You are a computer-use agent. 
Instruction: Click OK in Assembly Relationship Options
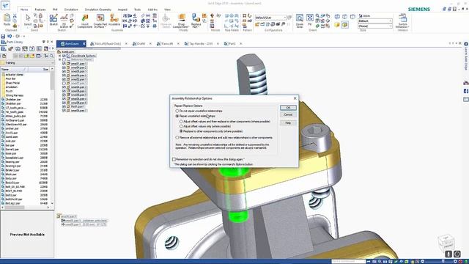(x=288, y=108)
